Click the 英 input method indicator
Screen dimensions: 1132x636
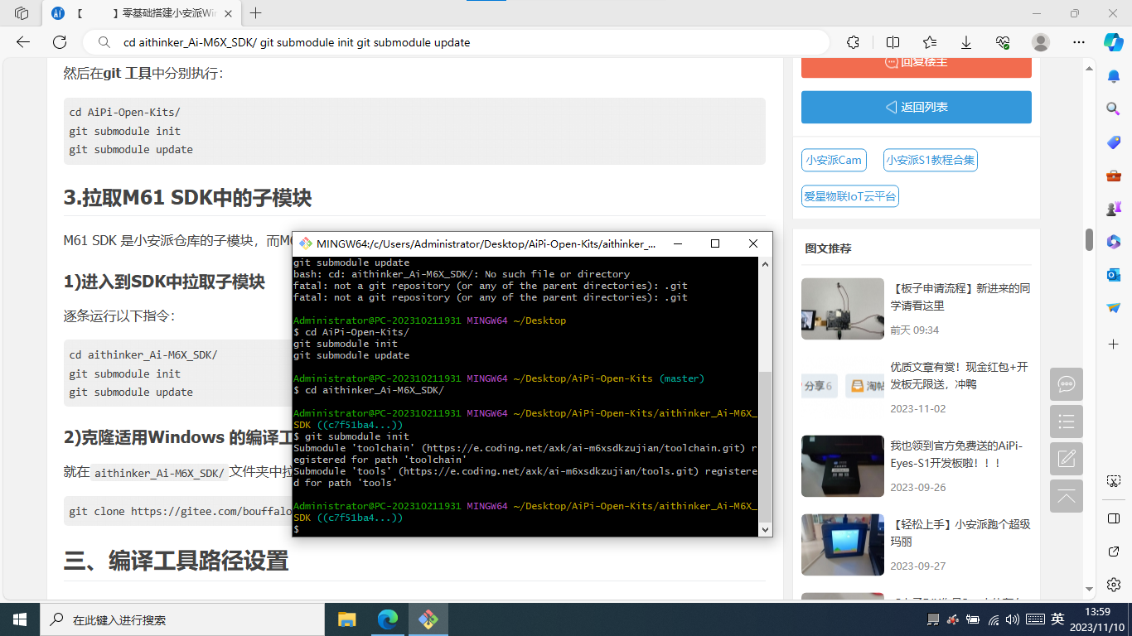click(1057, 619)
